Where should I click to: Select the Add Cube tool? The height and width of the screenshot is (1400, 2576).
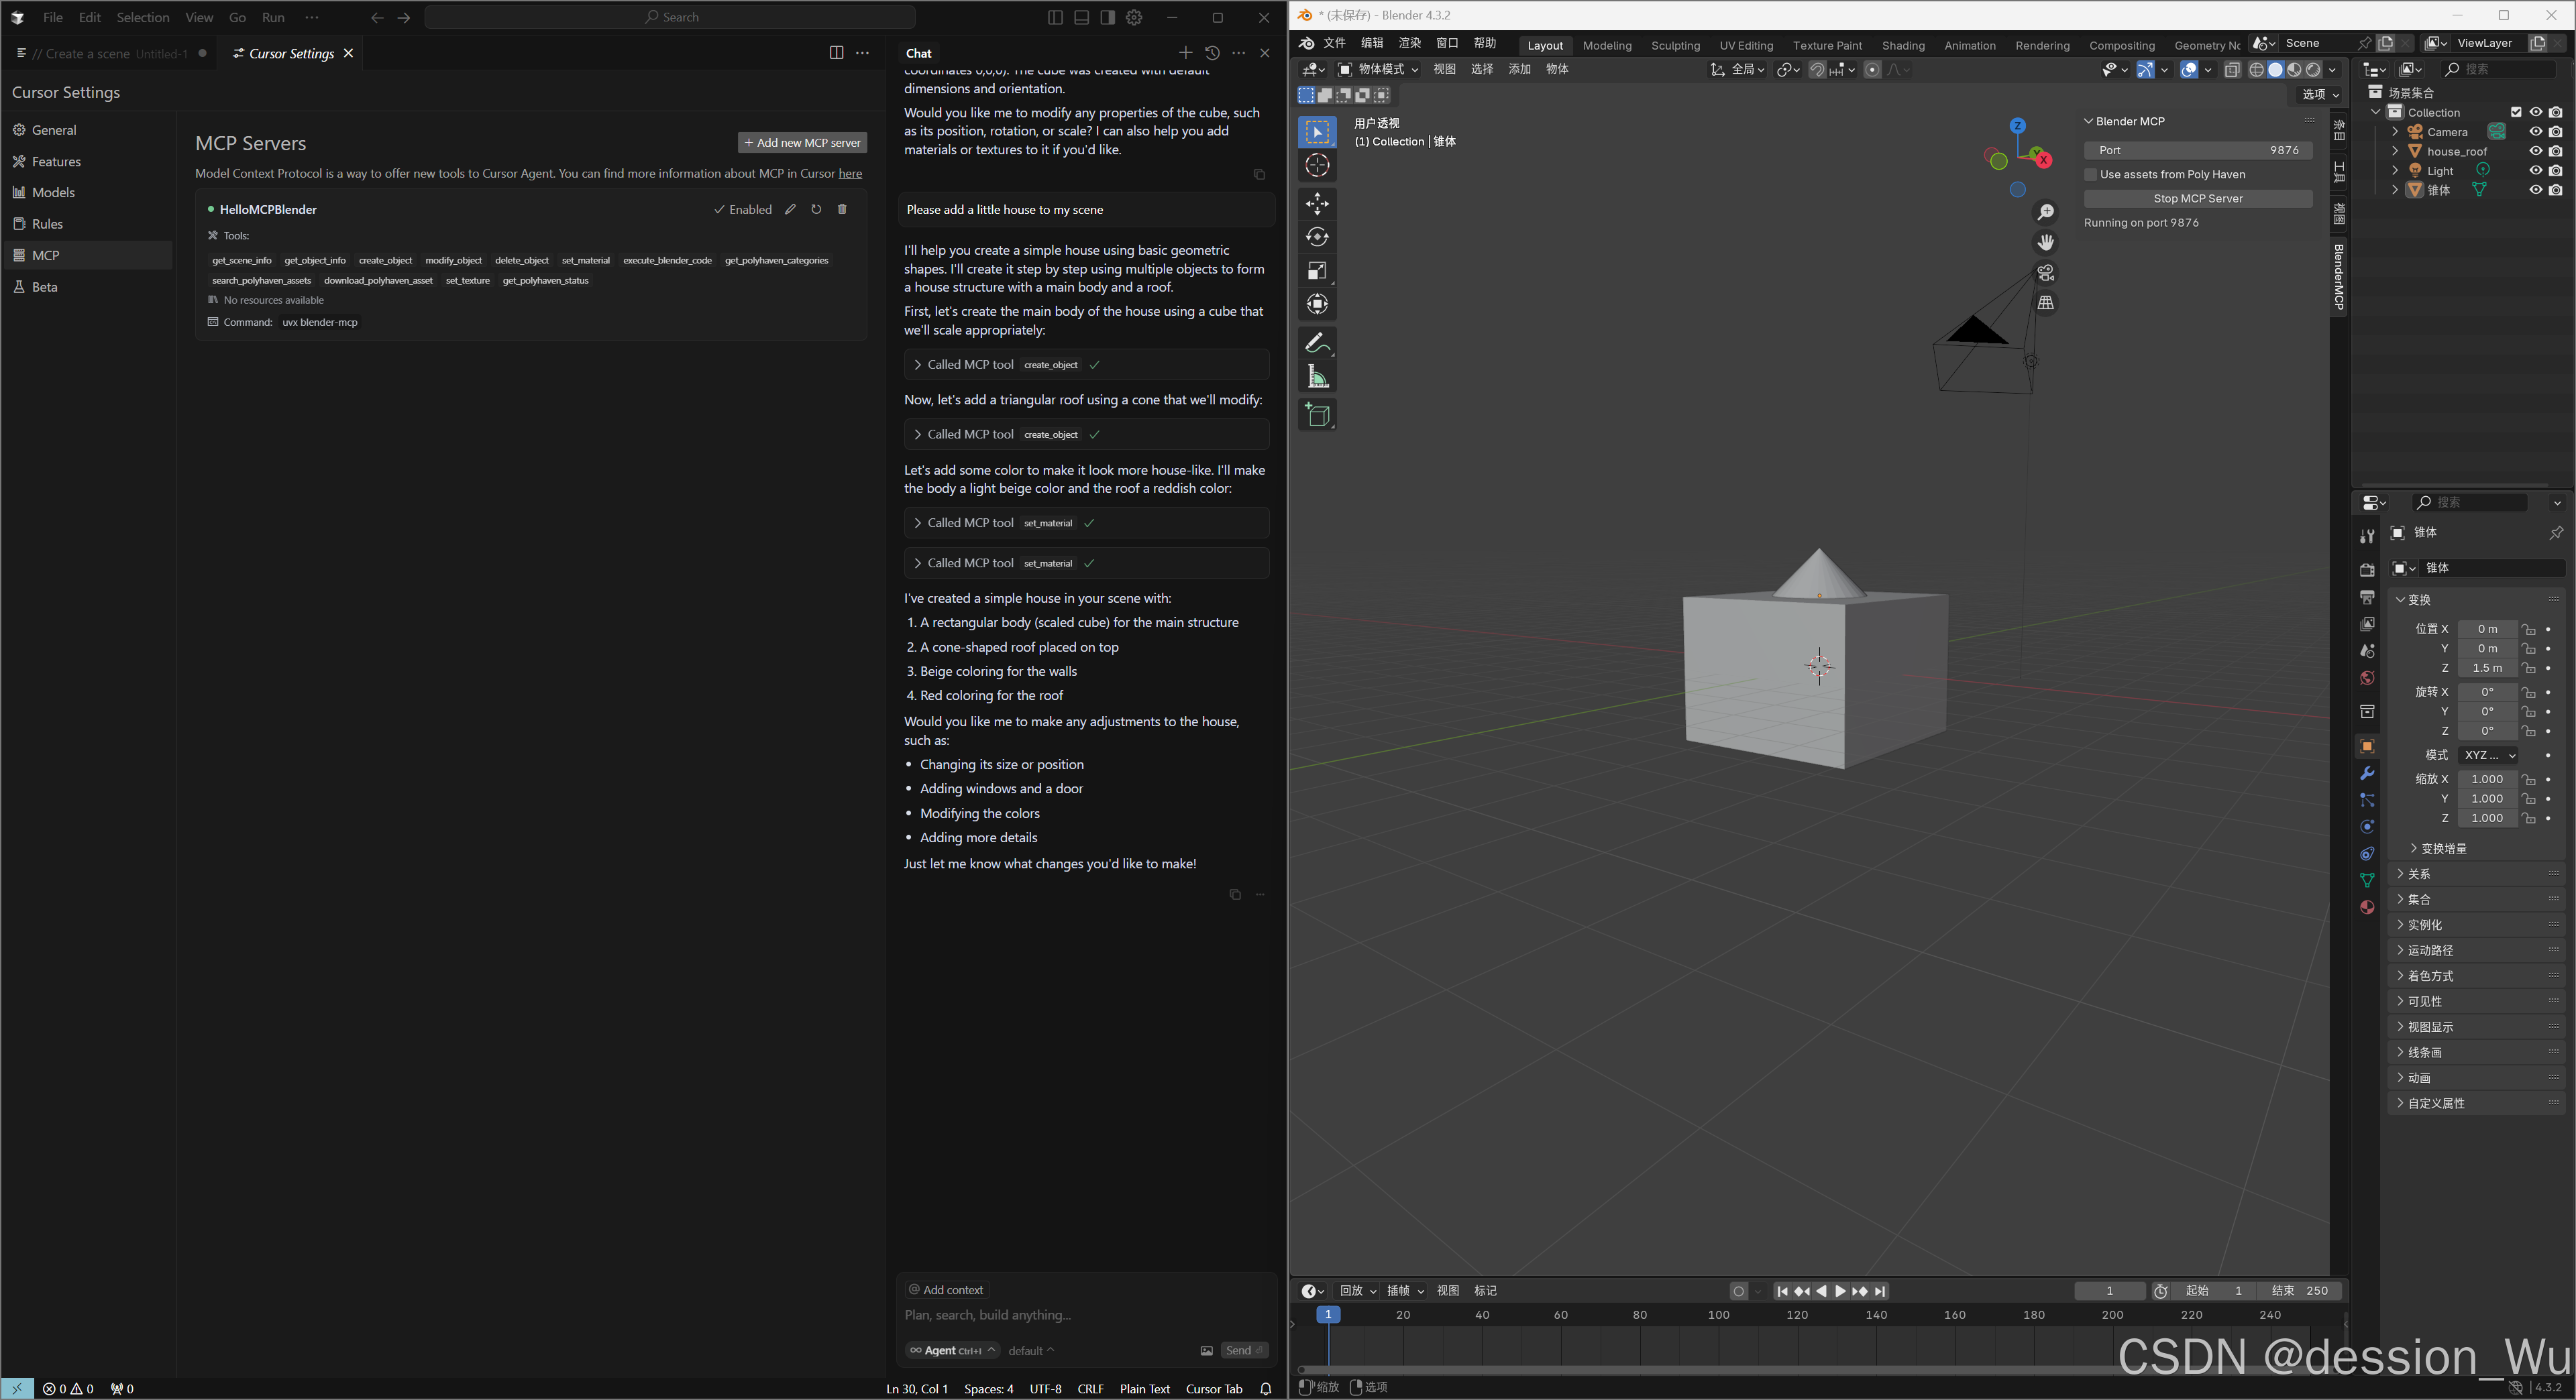point(1317,415)
